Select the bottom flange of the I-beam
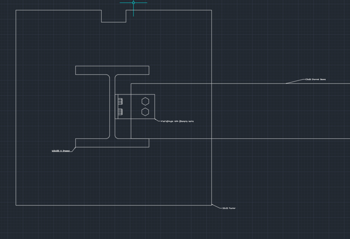Image resolution: width=350 pixels, height=239 pixels. coord(112,143)
